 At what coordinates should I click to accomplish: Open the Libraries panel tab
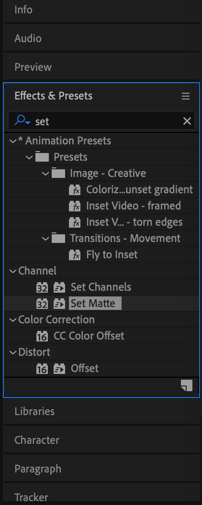coord(34,411)
